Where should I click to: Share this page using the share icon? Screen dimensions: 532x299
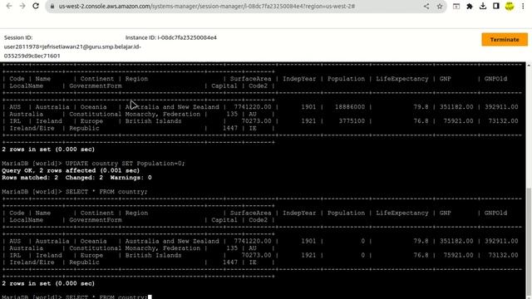coord(426,6)
